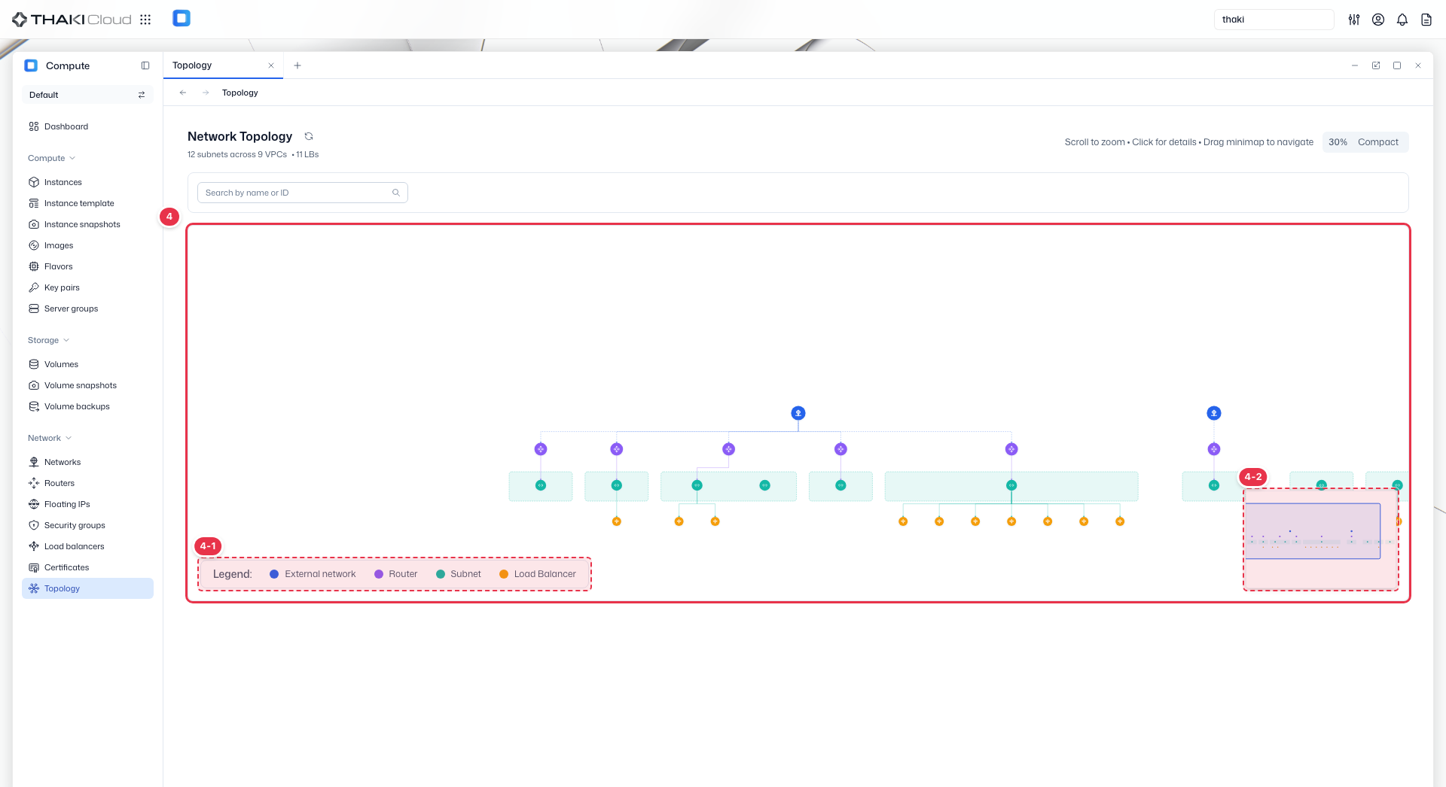Image resolution: width=1446 pixels, height=787 pixels.
Task: Focus the Search by name or ID field
Action: point(302,193)
